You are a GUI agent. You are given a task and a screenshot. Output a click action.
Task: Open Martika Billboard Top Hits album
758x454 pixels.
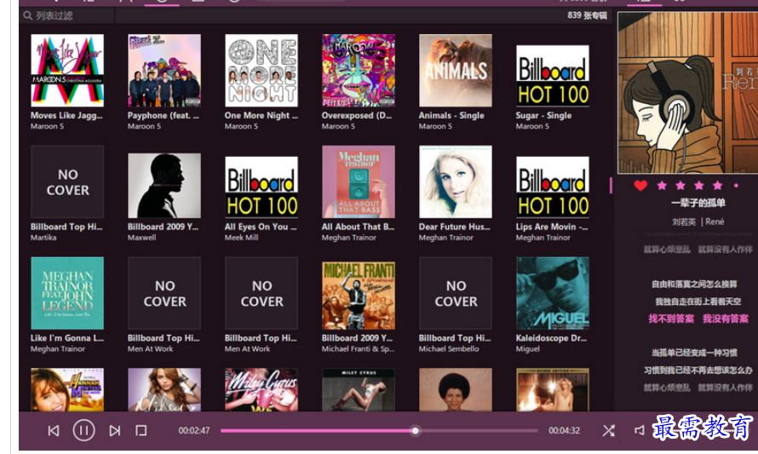click(x=67, y=181)
